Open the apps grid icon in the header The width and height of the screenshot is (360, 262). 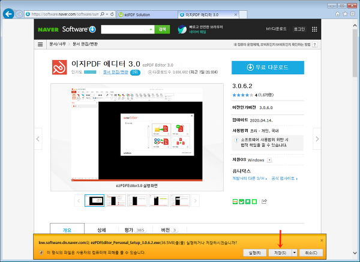pyautogui.click(x=314, y=29)
